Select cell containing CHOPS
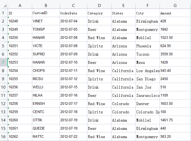Image resolution: width=191 pixels, height=141 pixels. pos(46,71)
